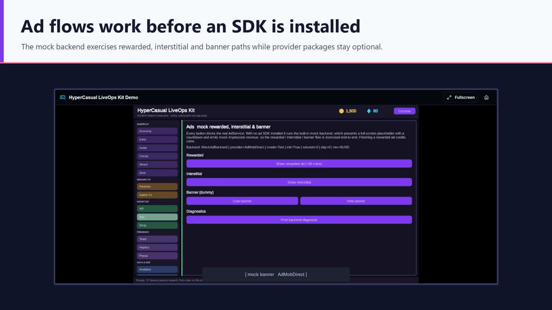Click the Load banner button
The image size is (552, 310).
click(242, 201)
